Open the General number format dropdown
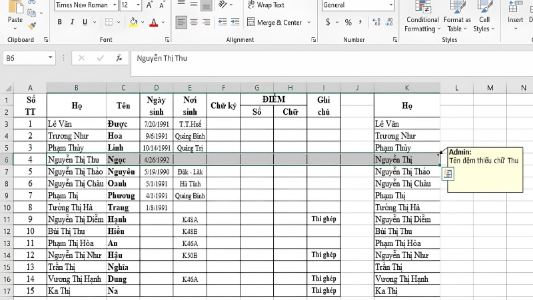The width and height of the screenshot is (533, 300). (x=391, y=5)
